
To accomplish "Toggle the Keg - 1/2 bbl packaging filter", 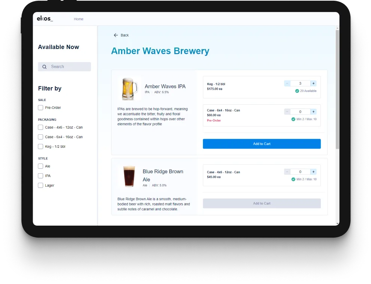I will tap(41, 147).
